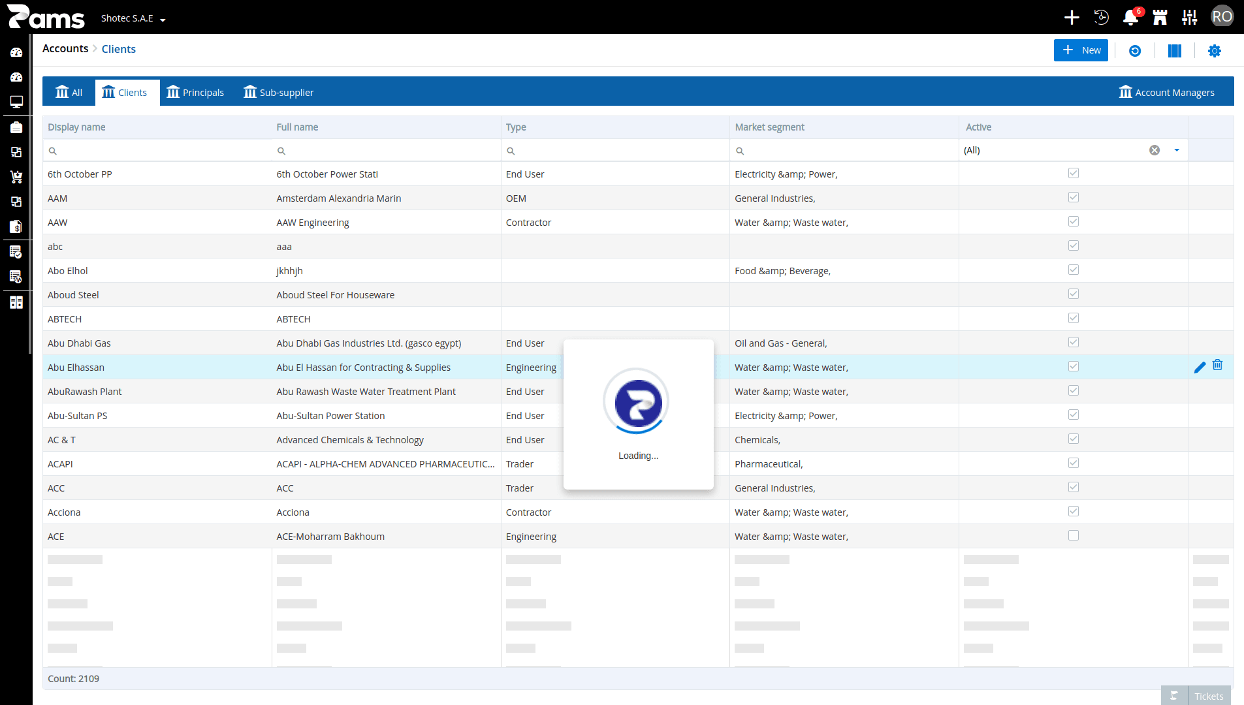1244x705 pixels.
Task: Open Account Managers link
Action: [x=1167, y=93]
